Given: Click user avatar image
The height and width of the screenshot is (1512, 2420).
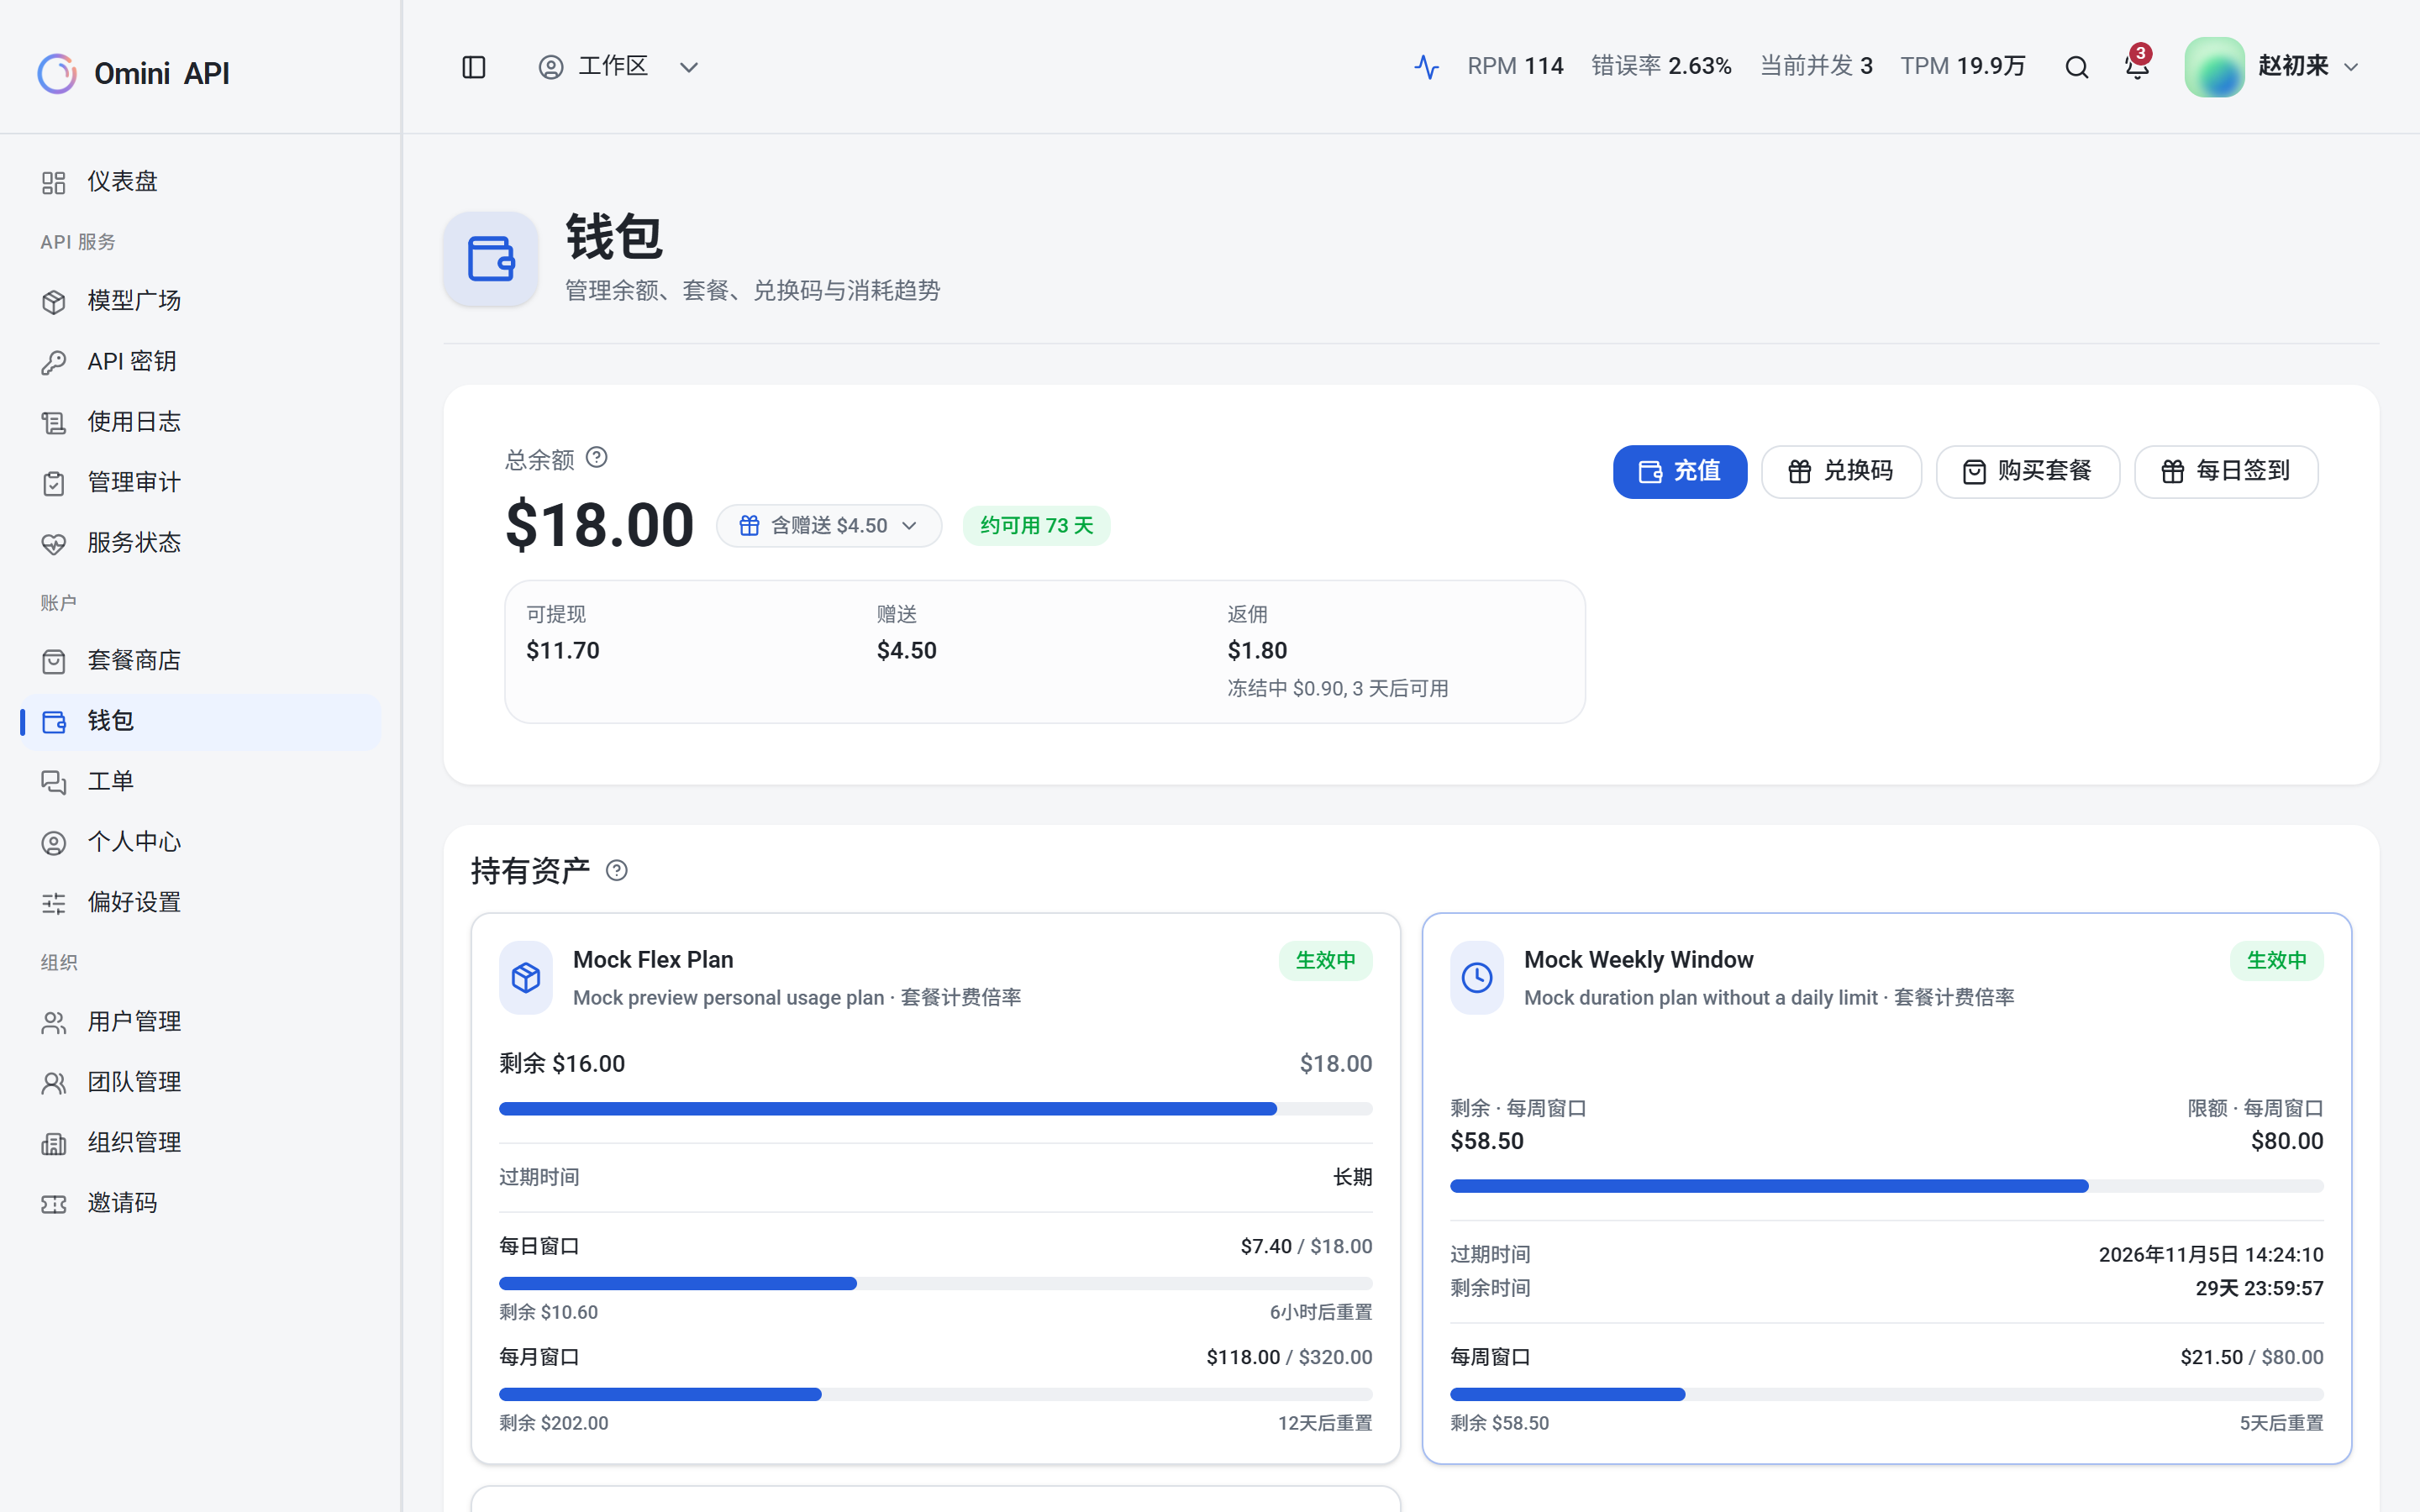Looking at the screenshot, I should (x=2214, y=67).
